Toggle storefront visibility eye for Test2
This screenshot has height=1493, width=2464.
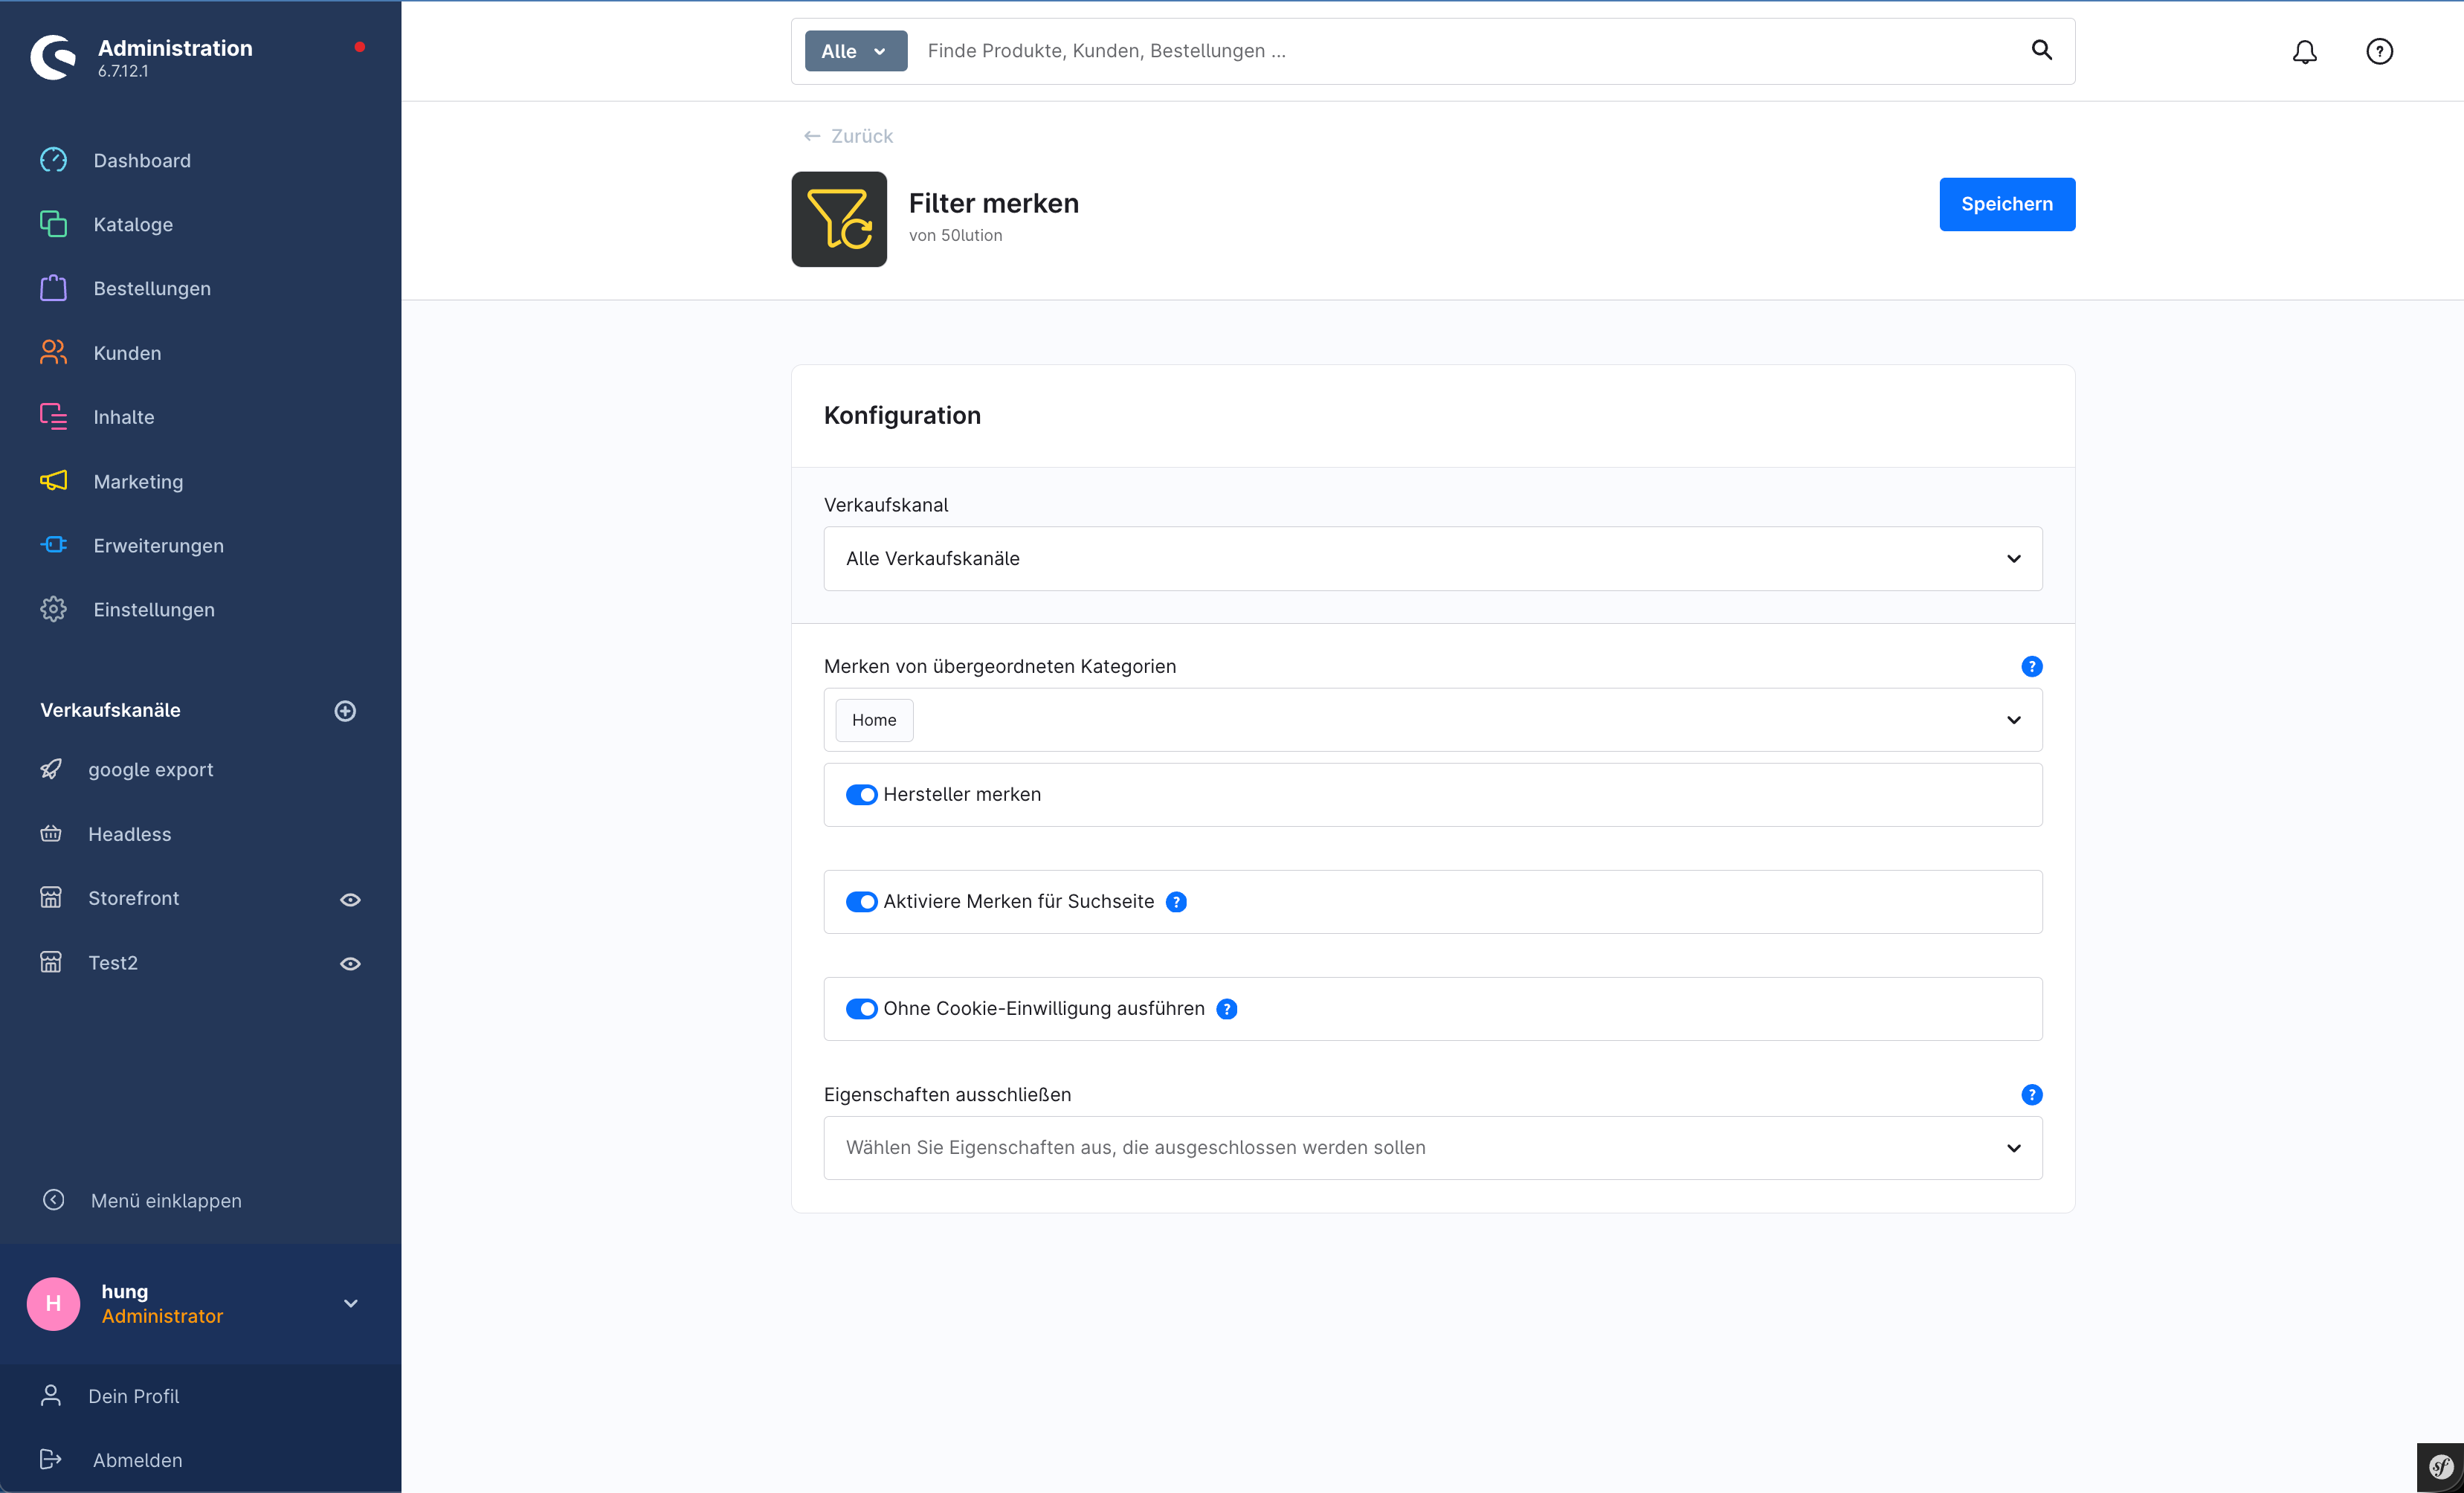tap(350, 964)
